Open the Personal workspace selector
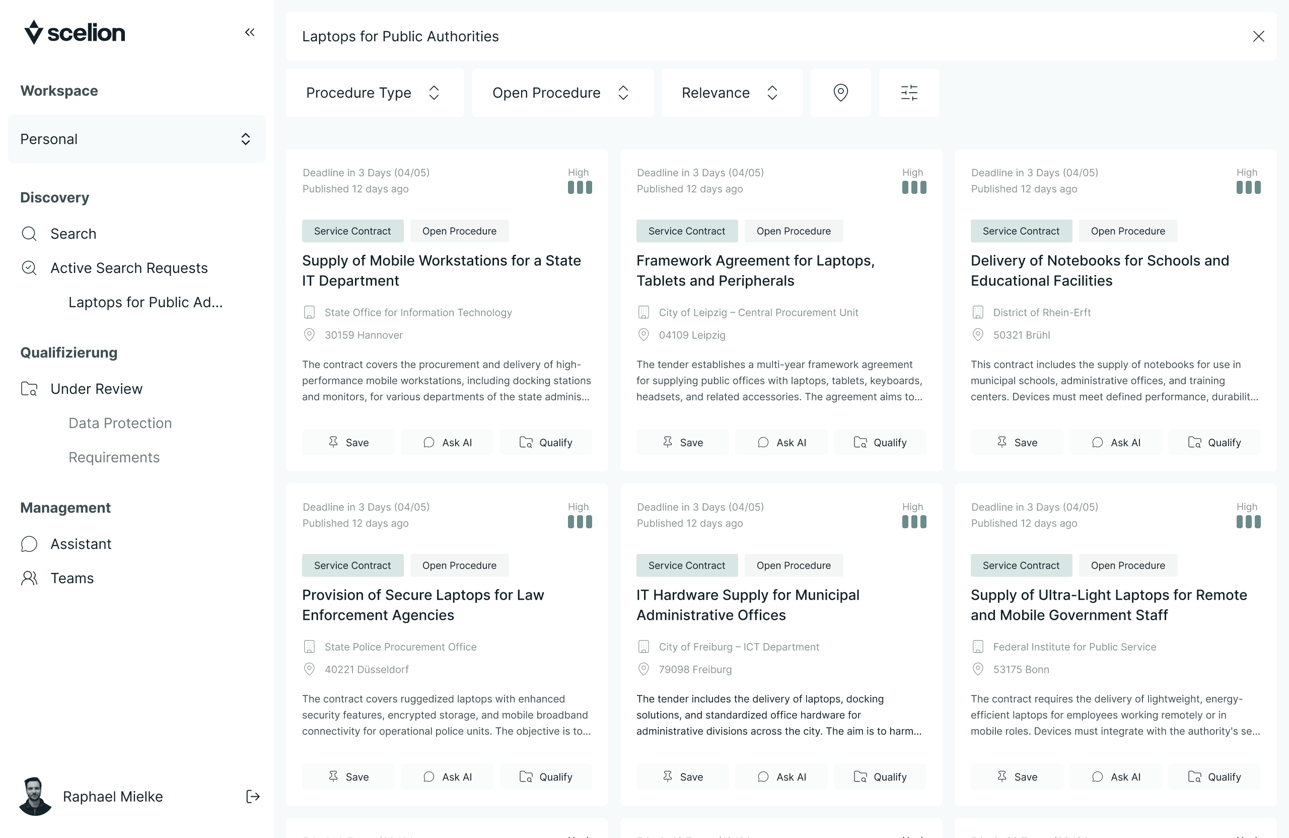This screenshot has height=838, width=1289. pyautogui.click(x=136, y=138)
